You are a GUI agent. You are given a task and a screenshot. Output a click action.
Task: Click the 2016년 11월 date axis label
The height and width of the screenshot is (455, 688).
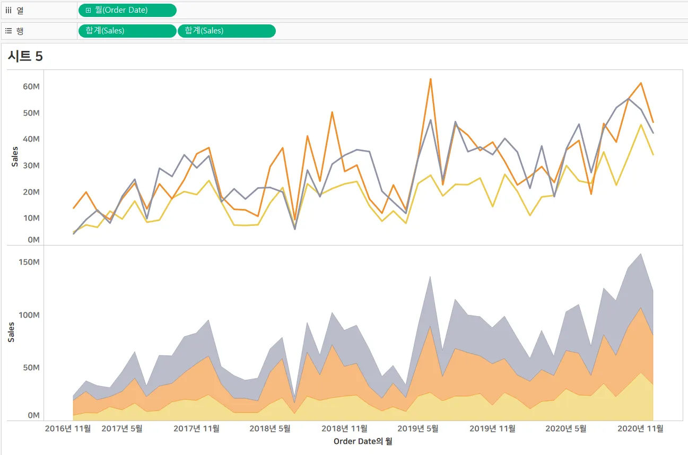click(68, 428)
